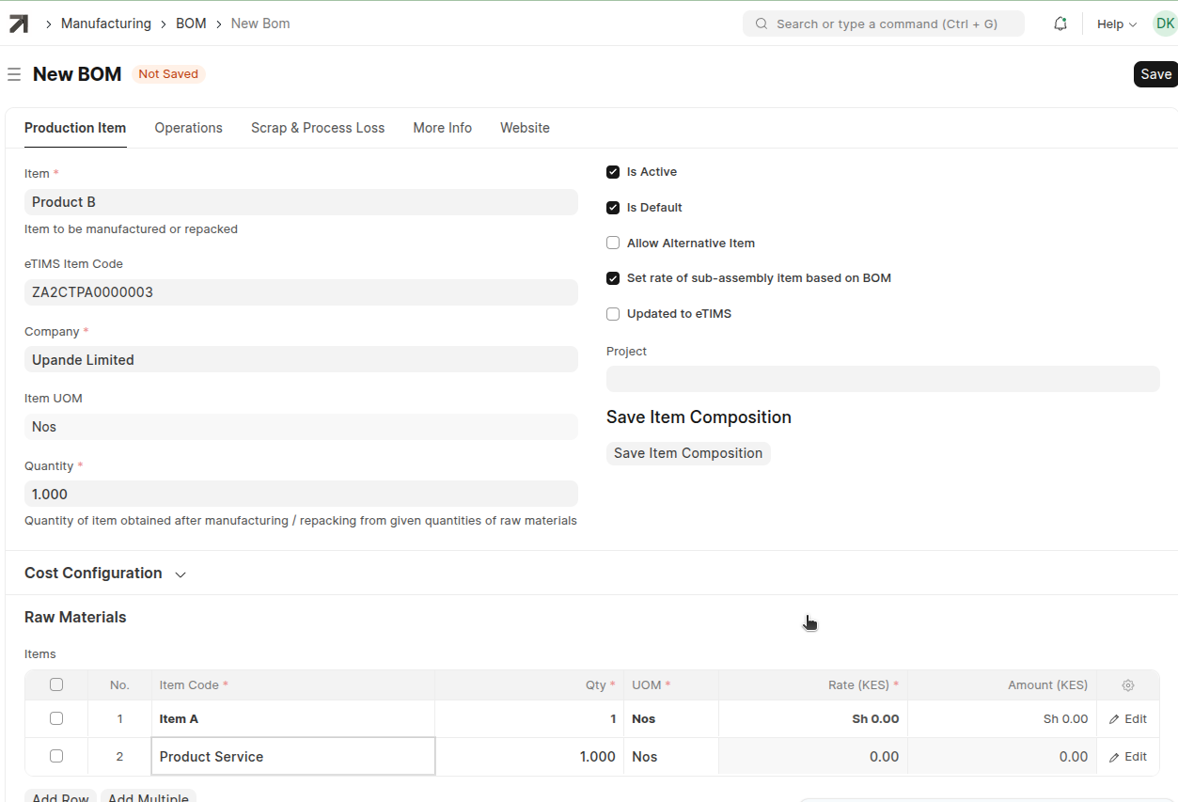This screenshot has width=1178, height=802.
Task: Select all rows in the Items table header
Action: click(x=56, y=684)
